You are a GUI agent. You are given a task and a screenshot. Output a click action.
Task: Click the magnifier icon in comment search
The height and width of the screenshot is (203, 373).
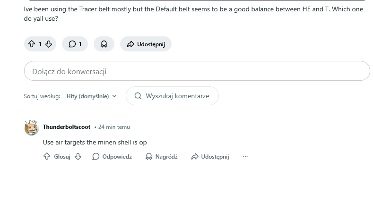tap(138, 96)
